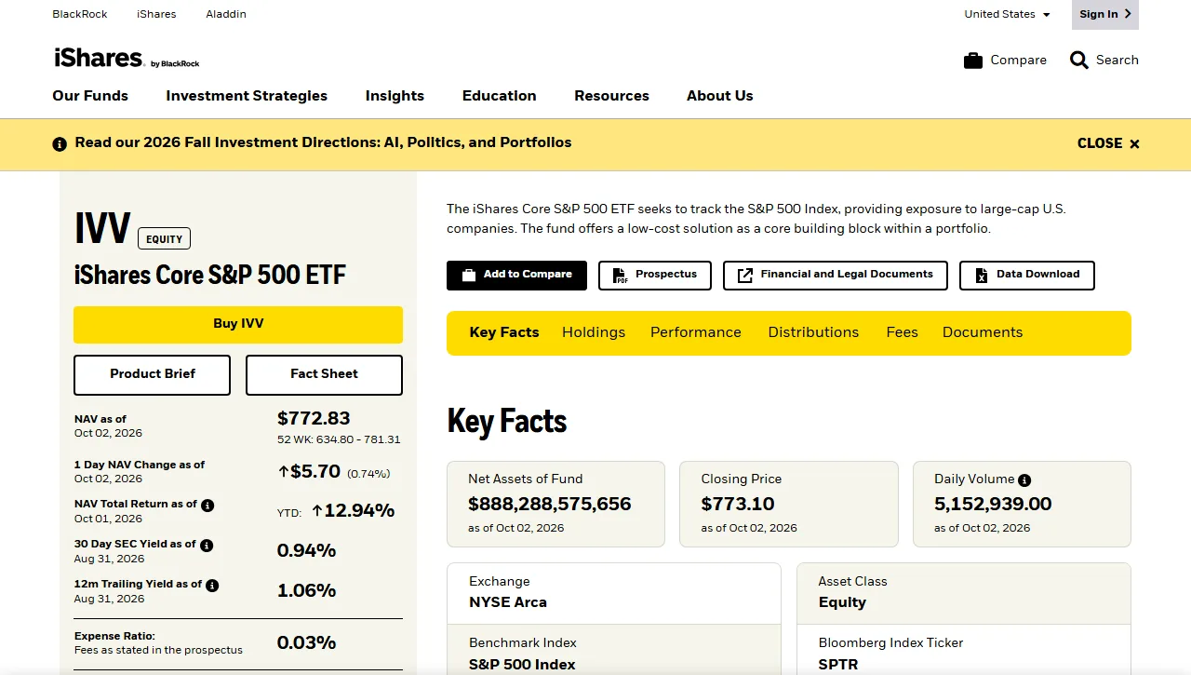This screenshot has height=675, width=1191.
Task: Follow the BlackRock link in top bar
Action: click(80, 14)
